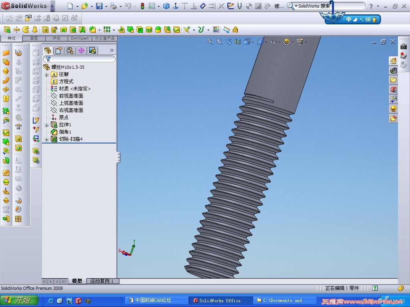
Task: Click the Save floppy disk icon
Action: click(99, 6)
